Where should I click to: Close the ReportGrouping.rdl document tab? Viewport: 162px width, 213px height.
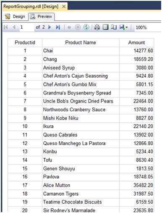coord(64,6)
